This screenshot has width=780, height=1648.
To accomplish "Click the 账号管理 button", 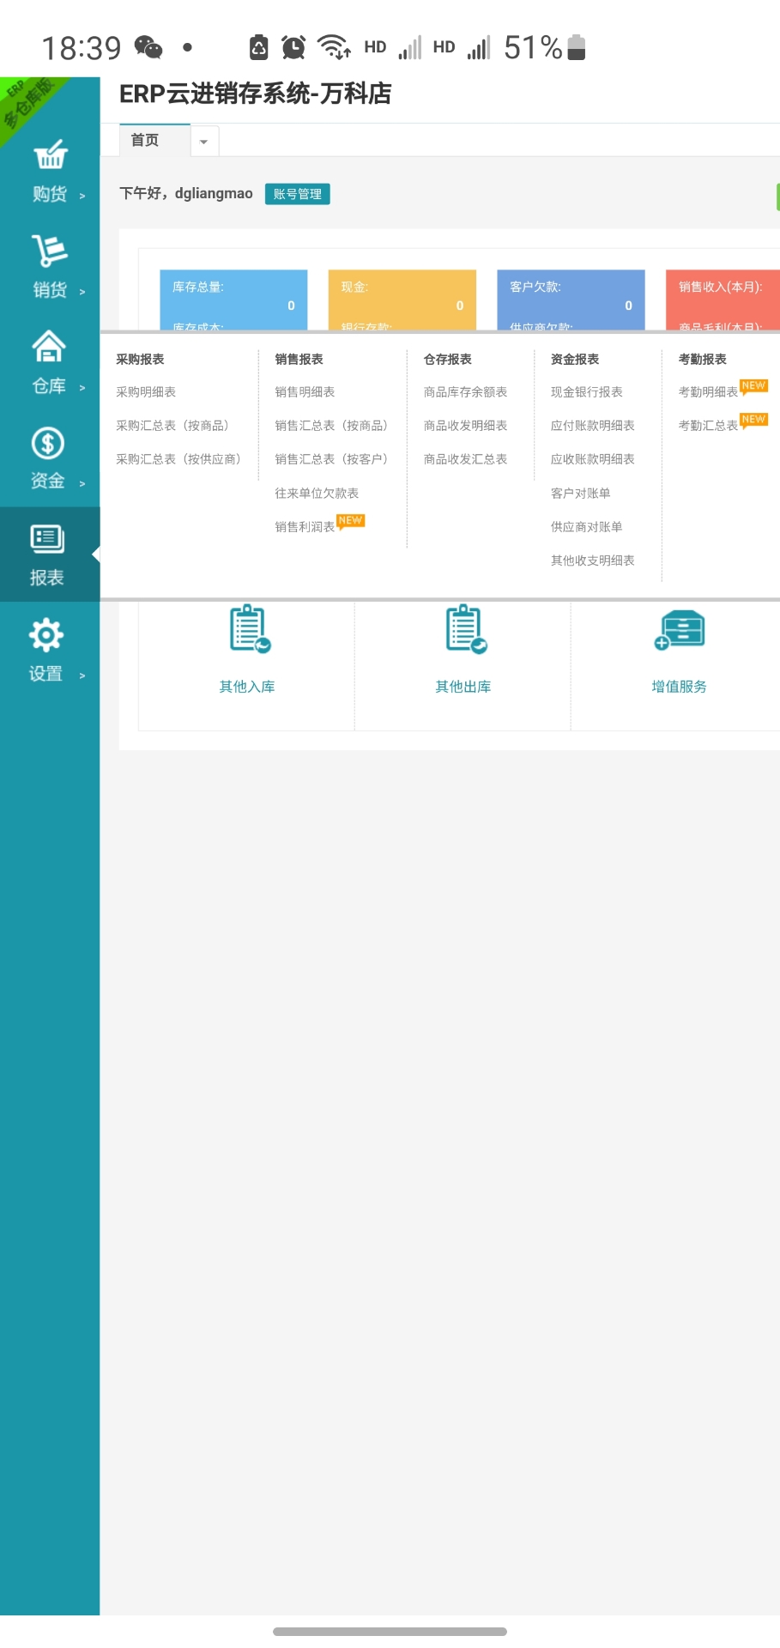I will tap(297, 194).
